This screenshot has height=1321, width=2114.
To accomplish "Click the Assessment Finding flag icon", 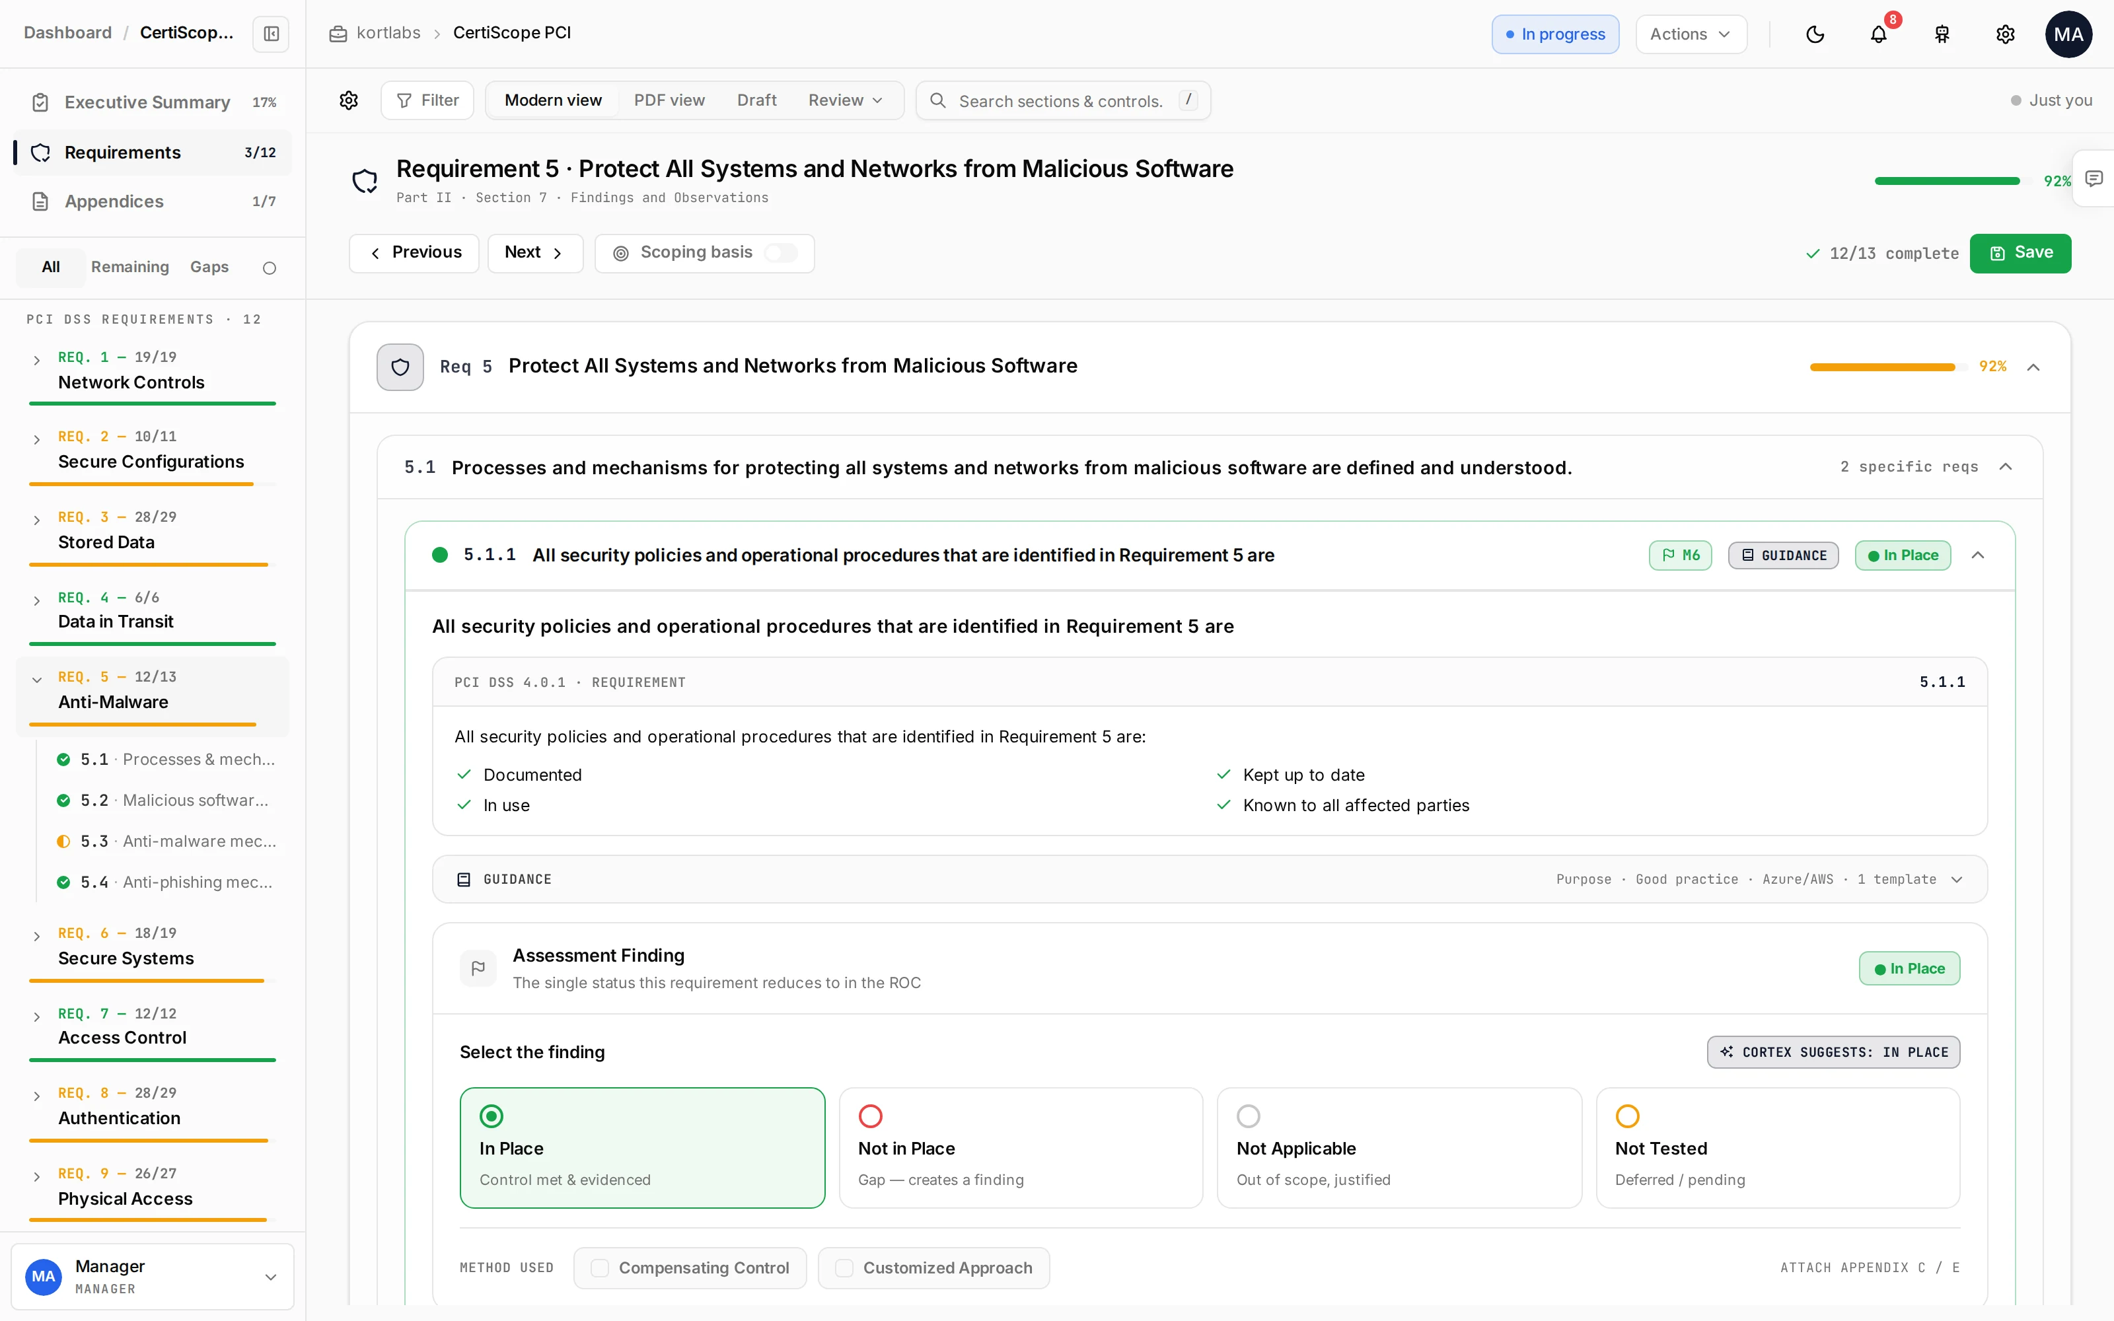I will tap(478, 968).
